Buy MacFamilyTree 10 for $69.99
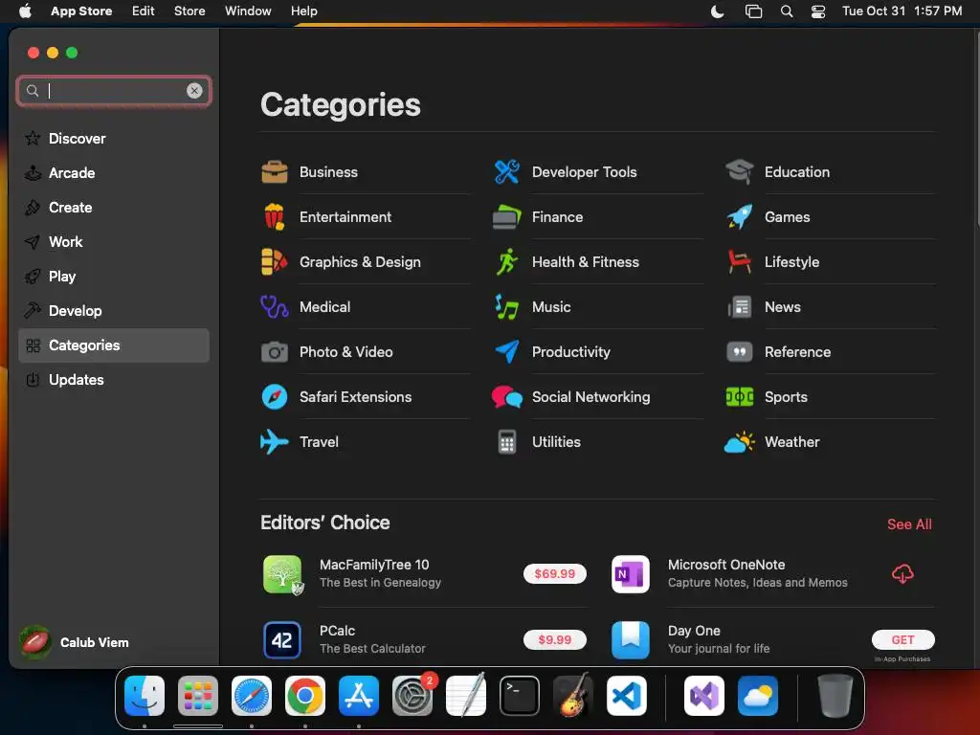 click(554, 573)
